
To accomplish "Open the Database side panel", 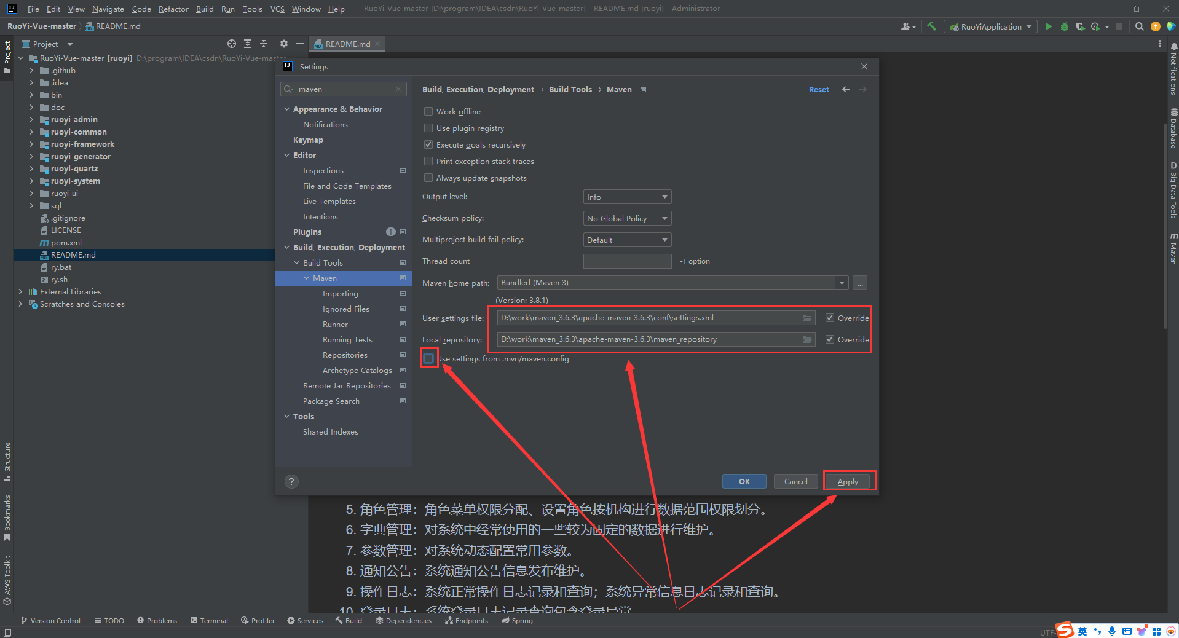I will tap(1173, 128).
